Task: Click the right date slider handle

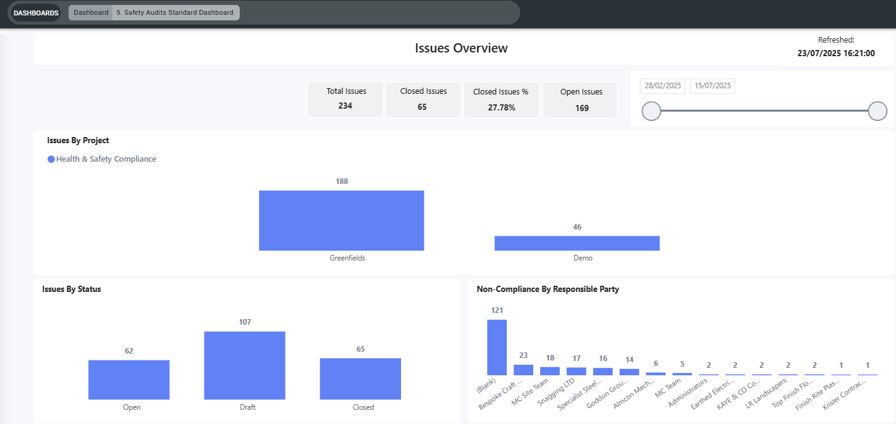Action: tap(877, 111)
